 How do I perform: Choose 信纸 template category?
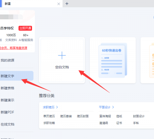point(119,116)
